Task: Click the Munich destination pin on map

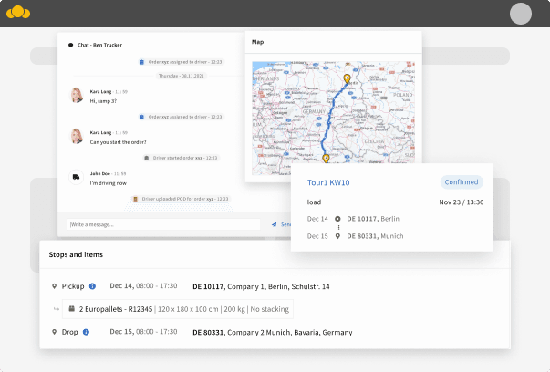Action: click(x=326, y=159)
